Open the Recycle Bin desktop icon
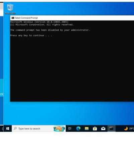 pyautogui.click(x=10, y=9)
